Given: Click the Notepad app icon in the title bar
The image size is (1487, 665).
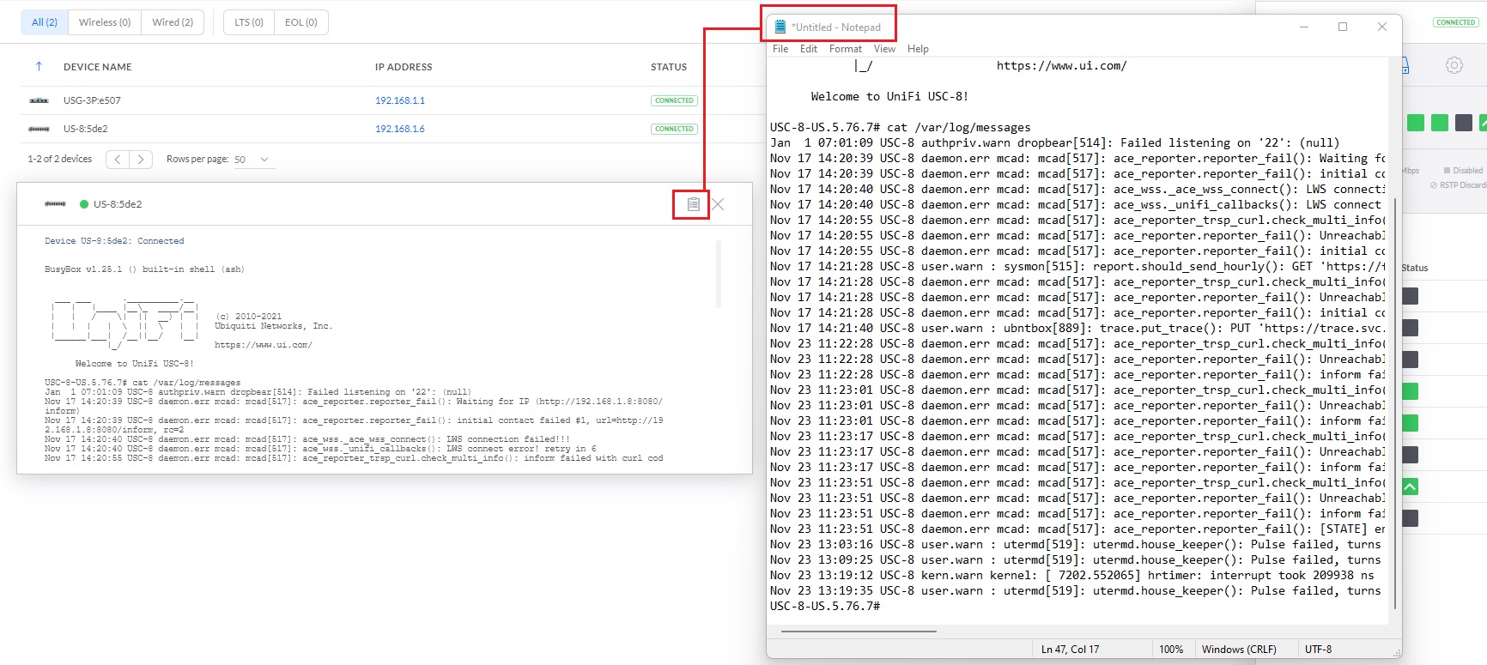Looking at the screenshot, I should pyautogui.click(x=780, y=27).
